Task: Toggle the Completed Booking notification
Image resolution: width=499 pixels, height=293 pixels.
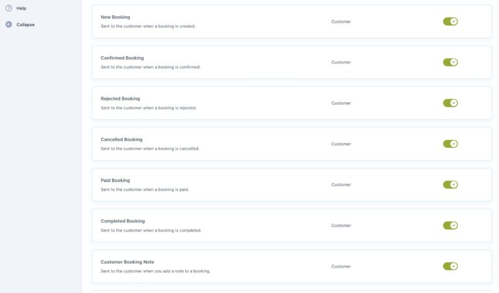Action: [450, 226]
